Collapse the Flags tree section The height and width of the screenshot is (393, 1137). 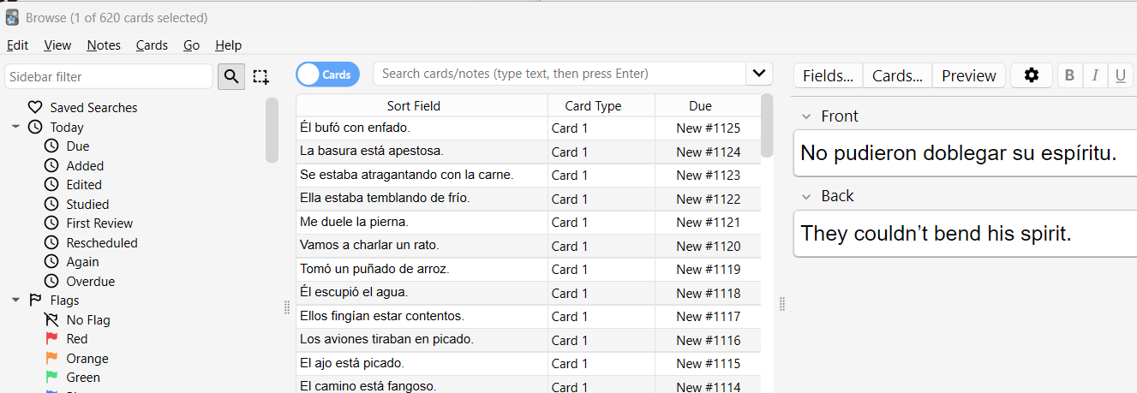15,301
